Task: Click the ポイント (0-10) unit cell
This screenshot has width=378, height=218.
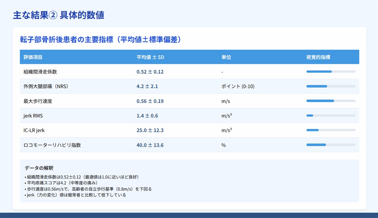Action: click(x=238, y=87)
